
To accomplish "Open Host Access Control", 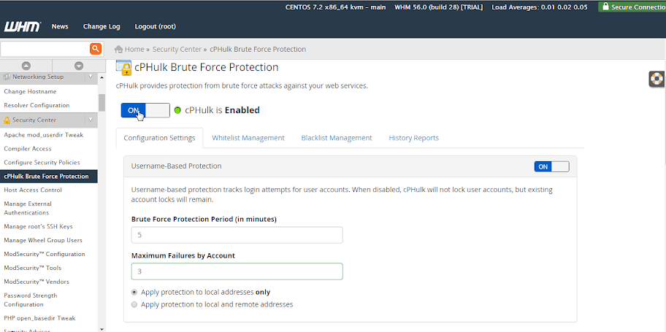I will pos(33,190).
